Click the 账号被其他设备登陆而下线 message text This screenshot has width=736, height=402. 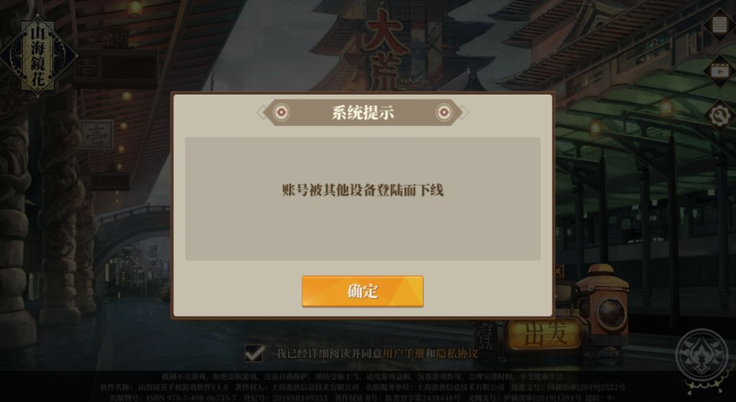(363, 190)
